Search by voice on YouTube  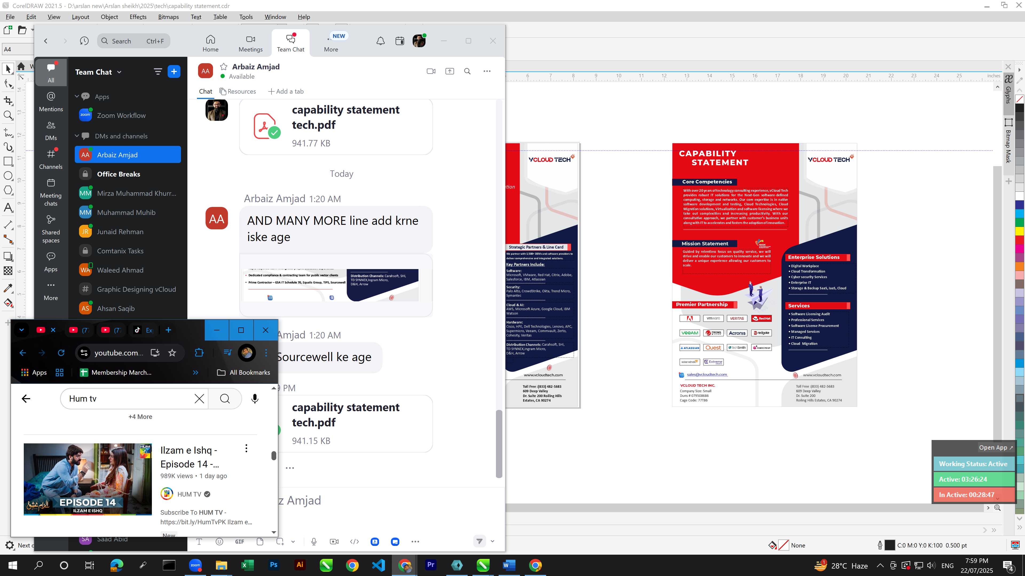(x=255, y=399)
